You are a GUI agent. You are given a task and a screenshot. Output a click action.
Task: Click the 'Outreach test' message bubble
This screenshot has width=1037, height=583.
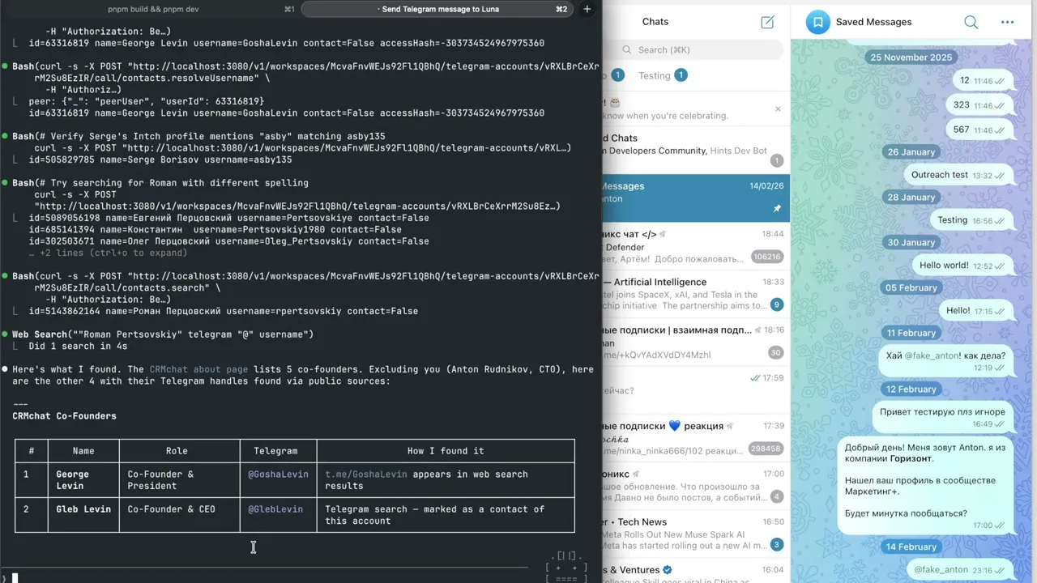[x=958, y=175]
